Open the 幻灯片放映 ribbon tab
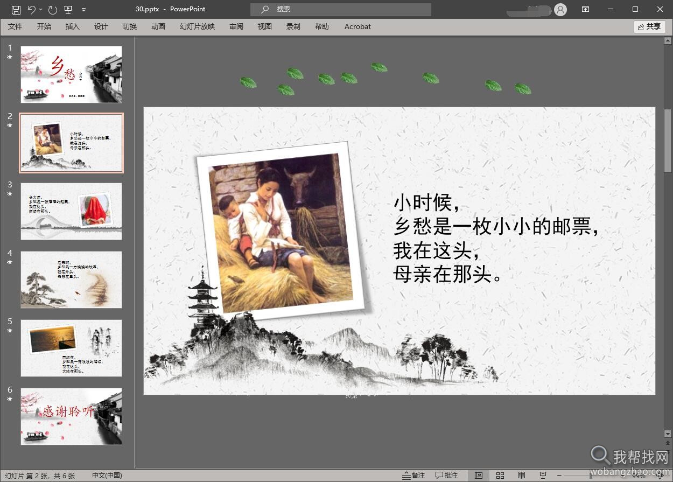The width and height of the screenshot is (673, 482). 198,26
